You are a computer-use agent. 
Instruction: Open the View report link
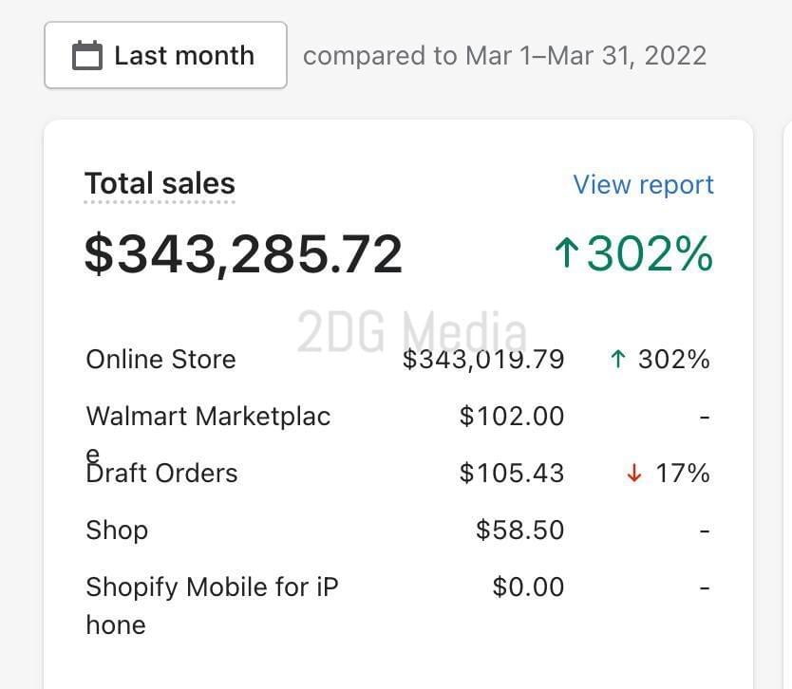643,185
